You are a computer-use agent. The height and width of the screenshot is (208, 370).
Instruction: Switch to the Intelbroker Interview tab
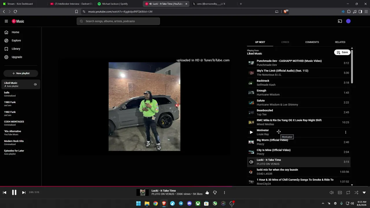pos(71,4)
